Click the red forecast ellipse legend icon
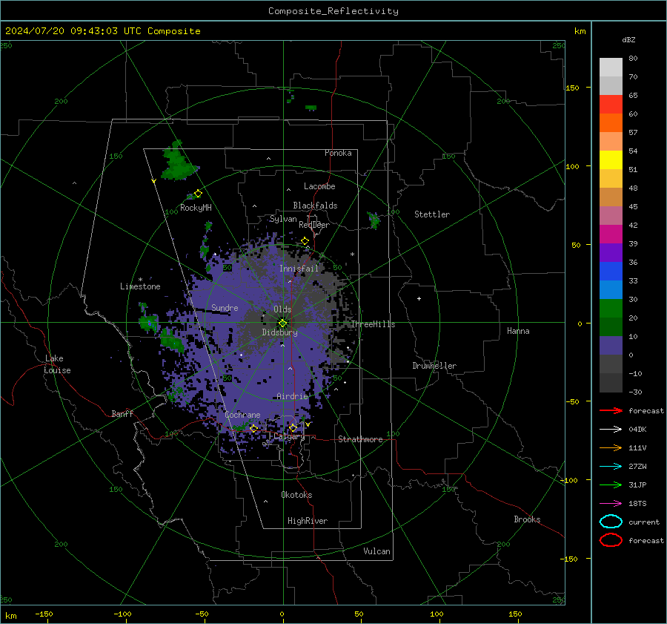Screen dimensions: 667x624 [x=611, y=540]
